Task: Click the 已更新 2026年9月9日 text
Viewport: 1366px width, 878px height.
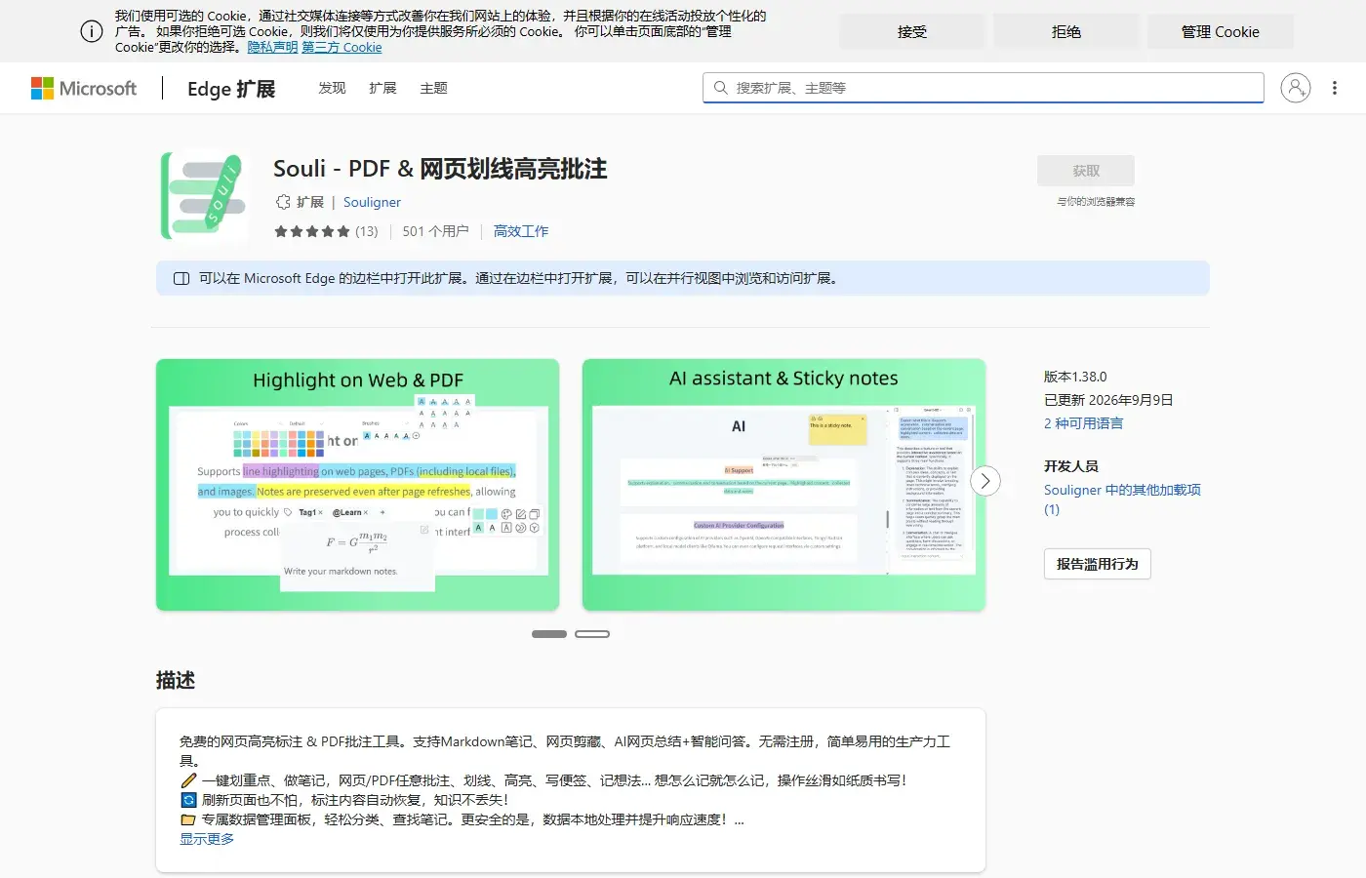Action: pos(1108,400)
